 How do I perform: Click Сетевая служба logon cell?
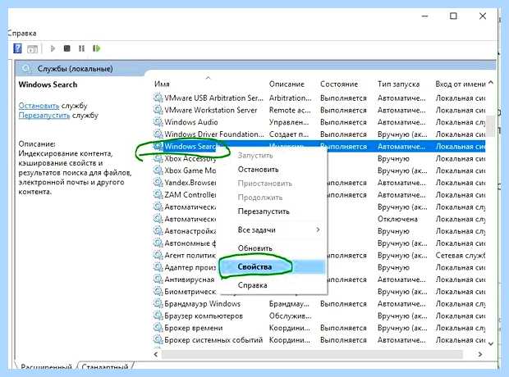pos(461,256)
